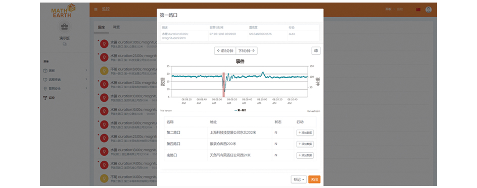Click the 下5分钟 next button
Image resolution: width=477 pixels, height=188 pixels.
[x=247, y=51]
